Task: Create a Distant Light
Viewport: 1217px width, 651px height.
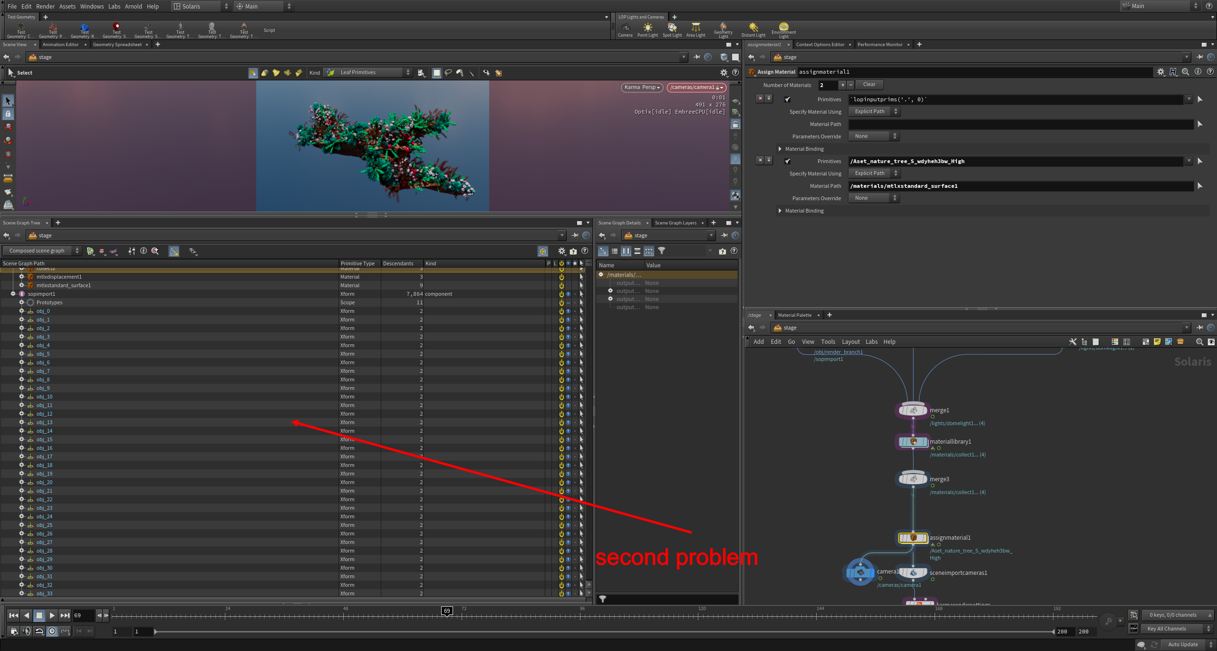Action: tap(753, 29)
